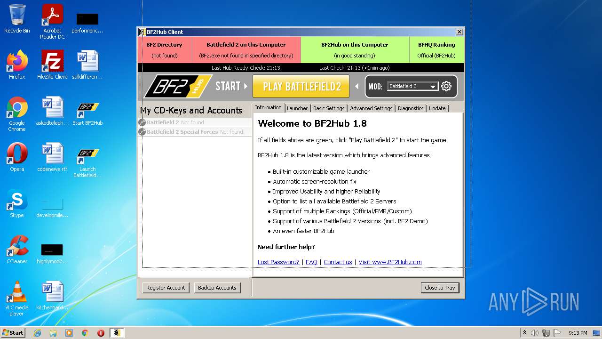
Task: Open codenews.rtf desktop file
Action: [x=52, y=157]
